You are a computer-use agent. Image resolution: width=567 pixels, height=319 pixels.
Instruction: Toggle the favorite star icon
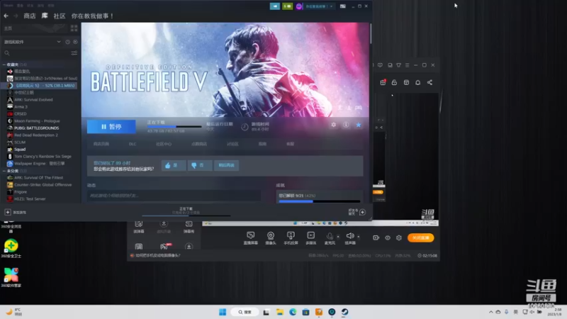pyautogui.click(x=359, y=125)
